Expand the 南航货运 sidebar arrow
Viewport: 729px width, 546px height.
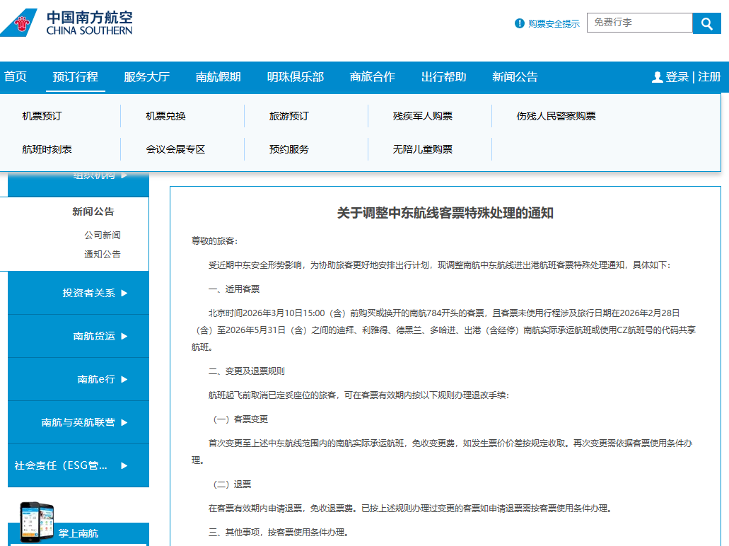tap(124, 336)
